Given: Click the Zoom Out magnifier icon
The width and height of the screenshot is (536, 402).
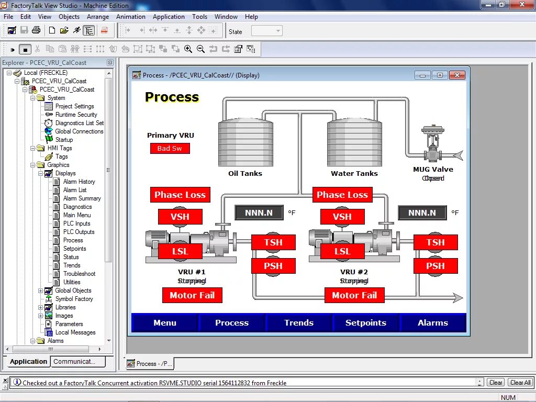Looking at the screenshot, I should 200,49.
